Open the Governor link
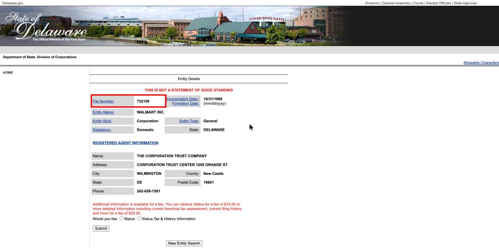The width and height of the screenshot is (499, 248). click(x=372, y=3)
